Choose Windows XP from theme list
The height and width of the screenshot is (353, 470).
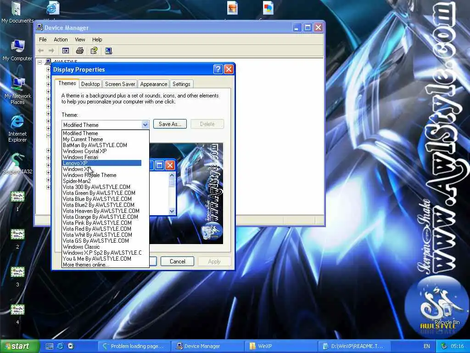point(101,169)
